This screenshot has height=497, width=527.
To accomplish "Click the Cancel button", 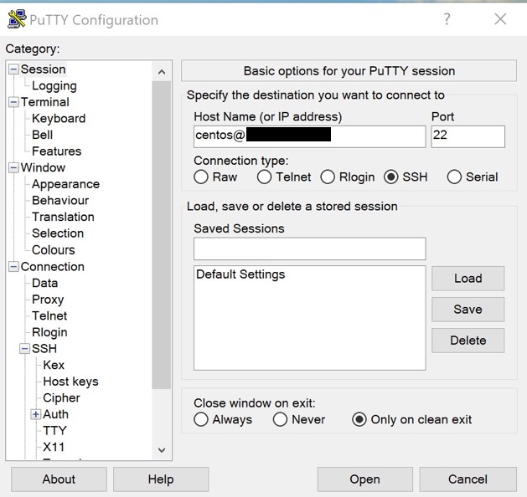I will pyautogui.click(x=468, y=479).
